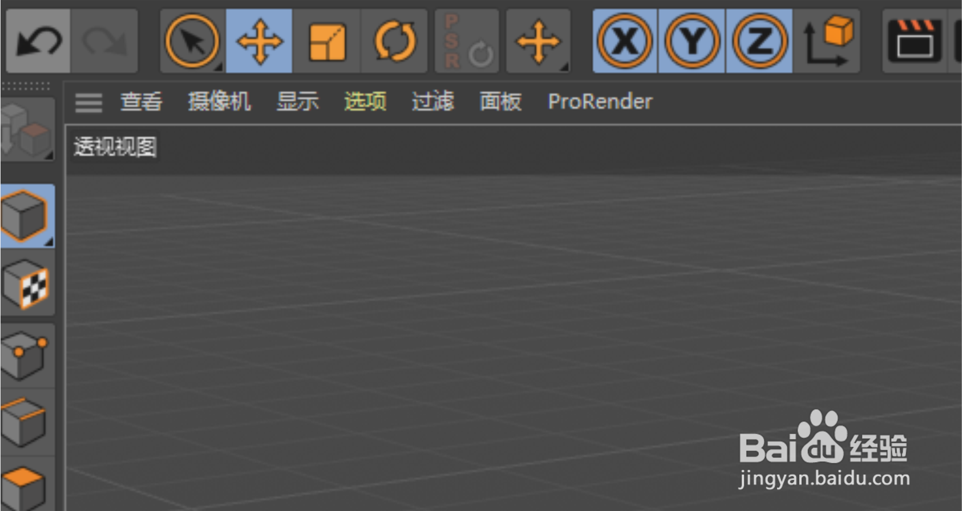962x511 pixels.
Task: Switch to Points mode
Action: click(x=27, y=356)
